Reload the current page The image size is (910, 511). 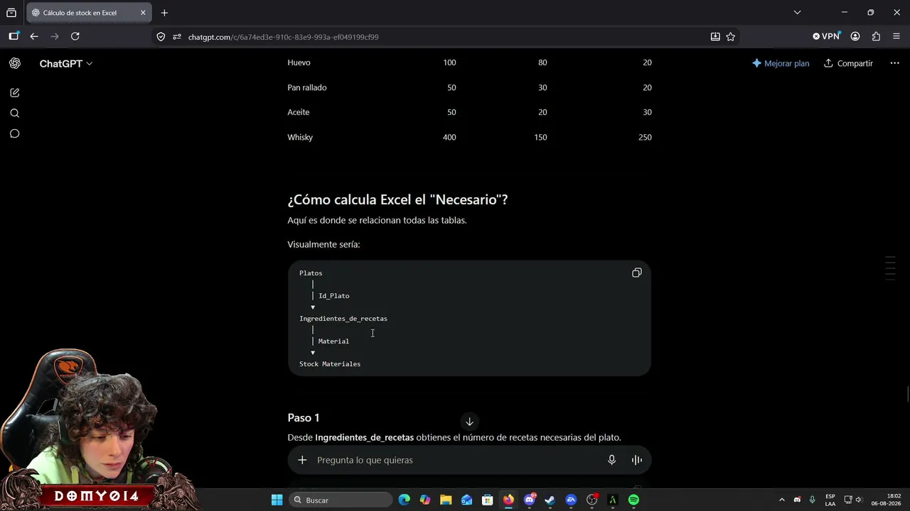point(75,36)
